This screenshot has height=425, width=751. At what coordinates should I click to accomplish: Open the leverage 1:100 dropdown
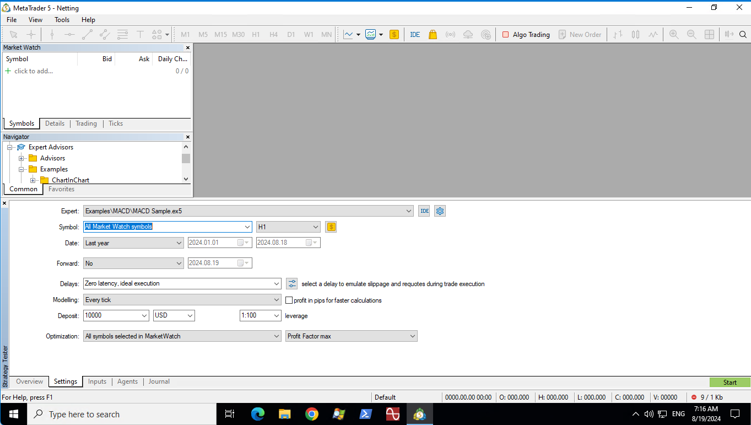click(261, 315)
